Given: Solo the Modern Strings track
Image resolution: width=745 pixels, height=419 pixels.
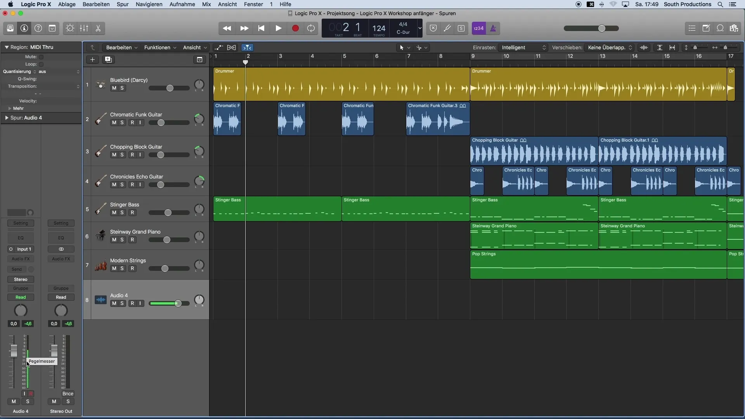Looking at the screenshot, I should pyautogui.click(x=122, y=268).
